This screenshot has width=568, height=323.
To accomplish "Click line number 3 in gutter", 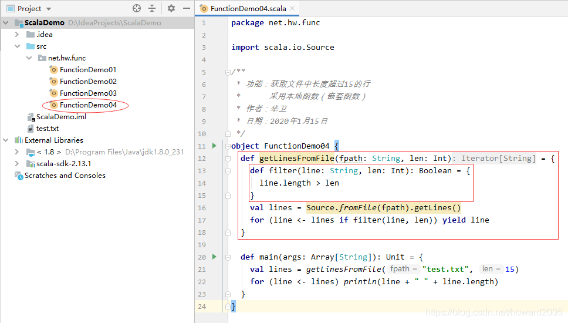I will click(x=204, y=48).
